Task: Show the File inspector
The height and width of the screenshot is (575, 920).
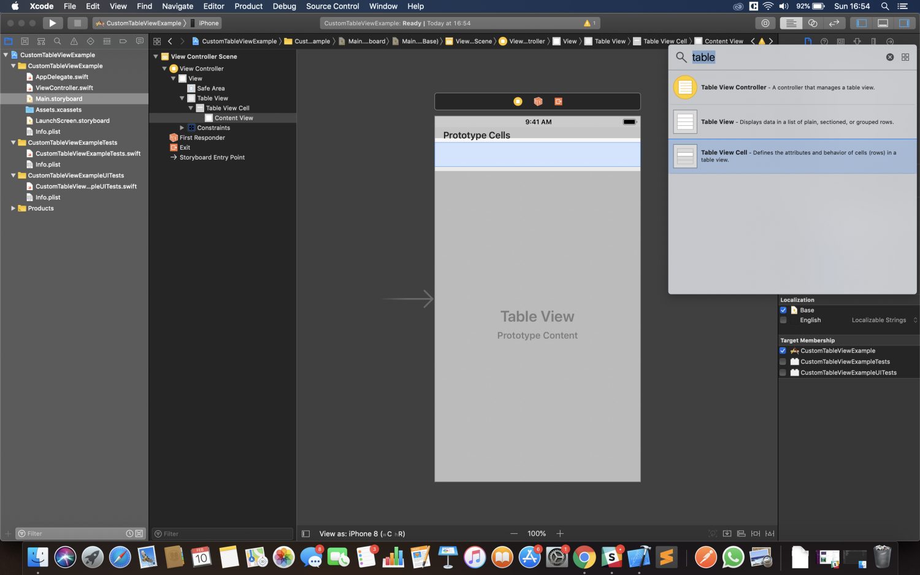Action: tap(808, 42)
